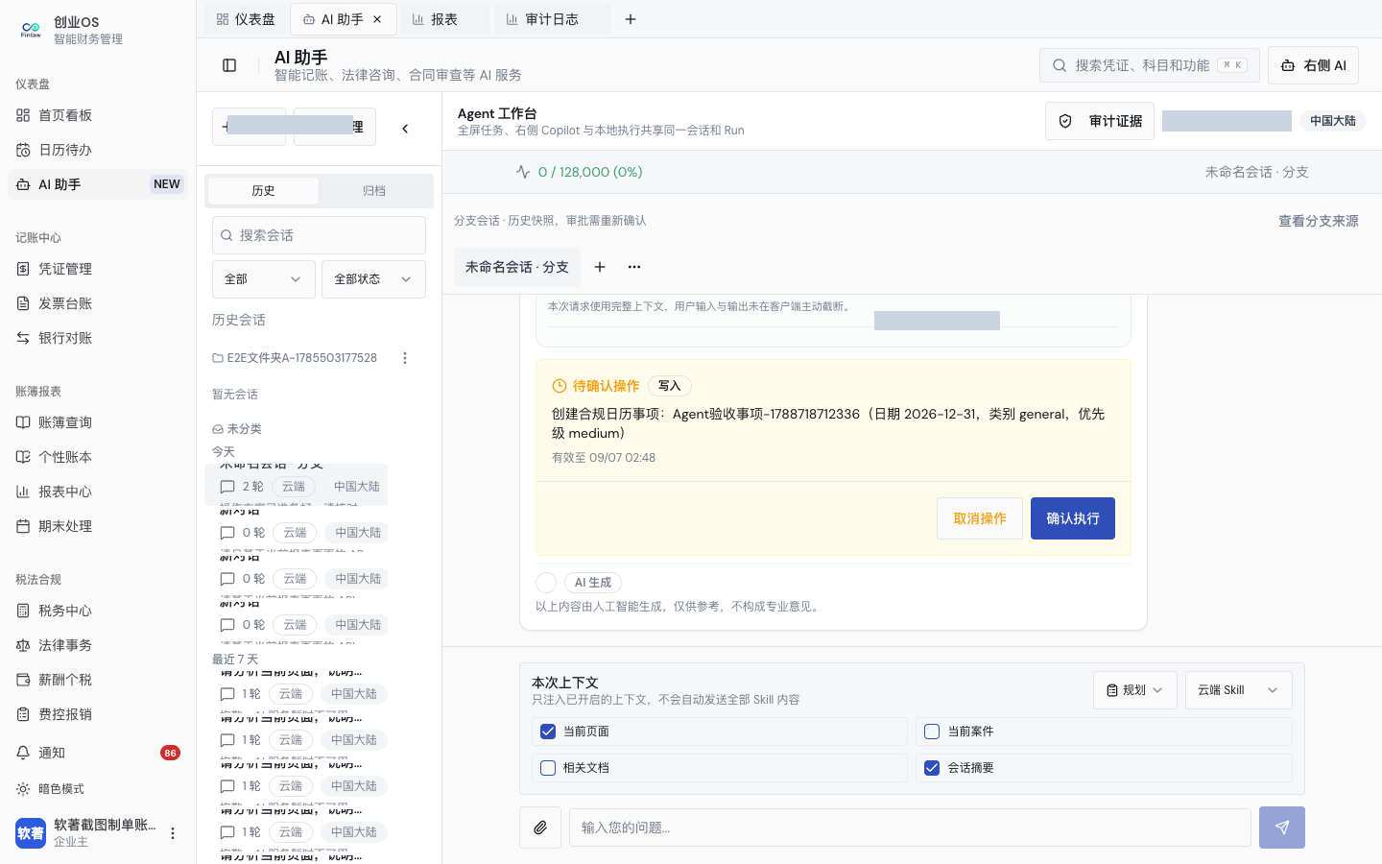Expand 未分类 uncategorized group

(x=237, y=429)
